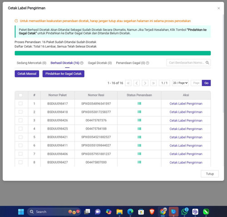Close the Cetak Label Pengiriman dialog with X

pos(218,8)
